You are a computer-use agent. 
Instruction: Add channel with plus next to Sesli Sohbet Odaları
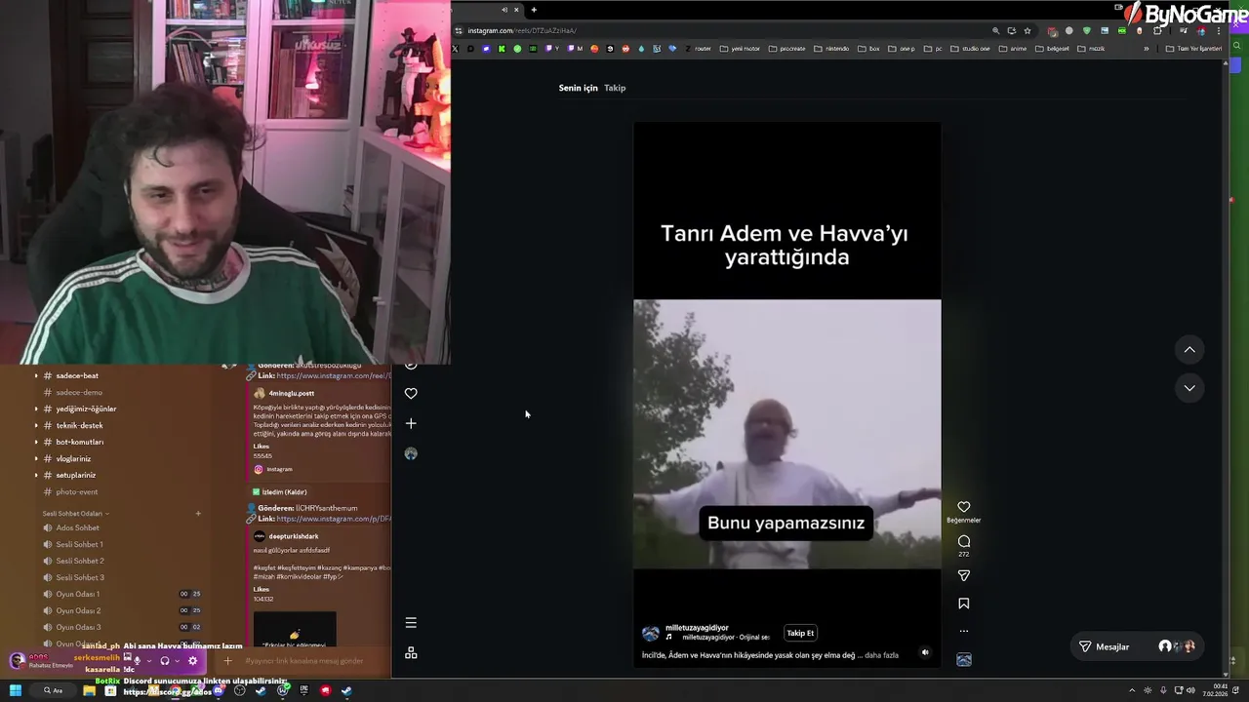(198, 513)
